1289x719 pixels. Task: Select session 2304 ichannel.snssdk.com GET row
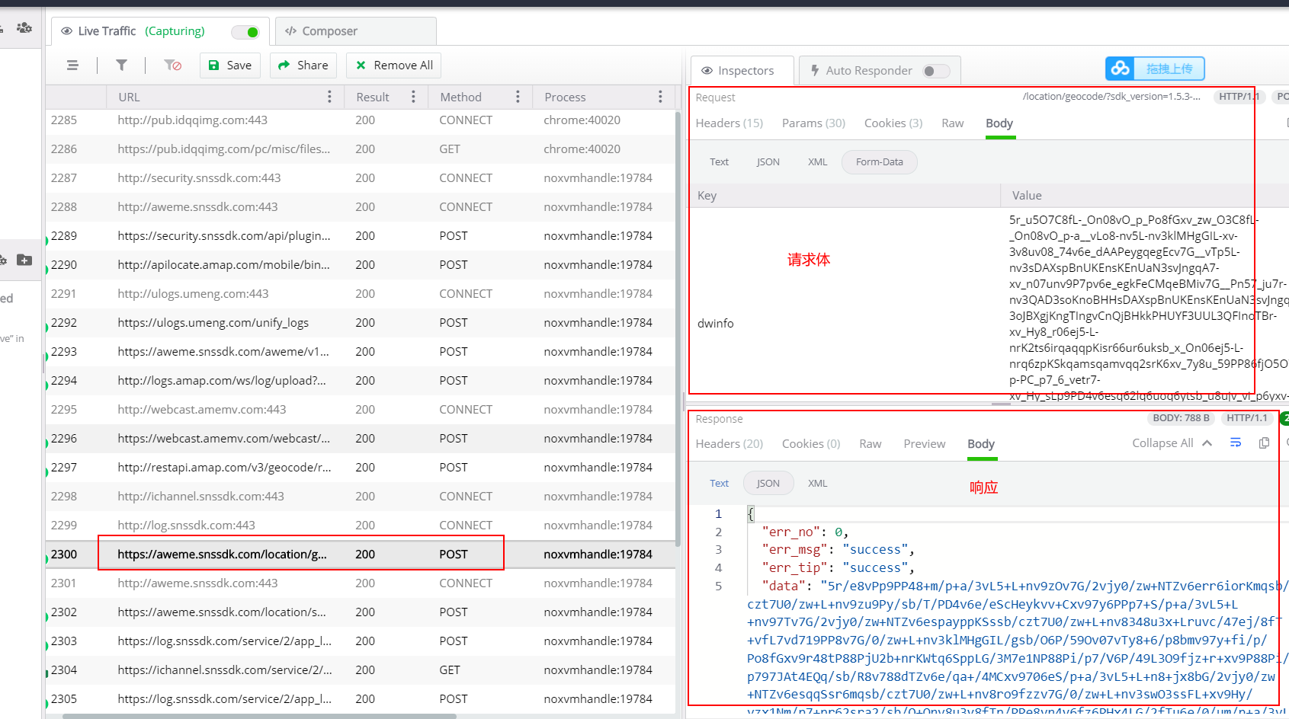[x=360, y=669]
